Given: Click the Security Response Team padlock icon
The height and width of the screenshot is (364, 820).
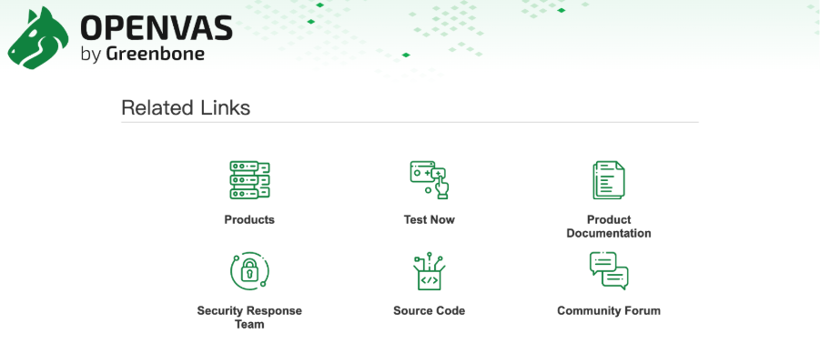Looking at the screenshot, I should tap(249, 271).
